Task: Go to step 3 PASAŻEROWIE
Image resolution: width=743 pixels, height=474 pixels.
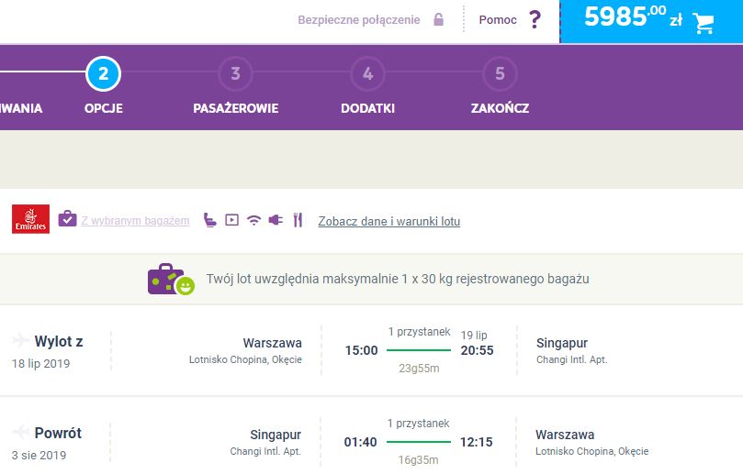Action: coord(235,73)
